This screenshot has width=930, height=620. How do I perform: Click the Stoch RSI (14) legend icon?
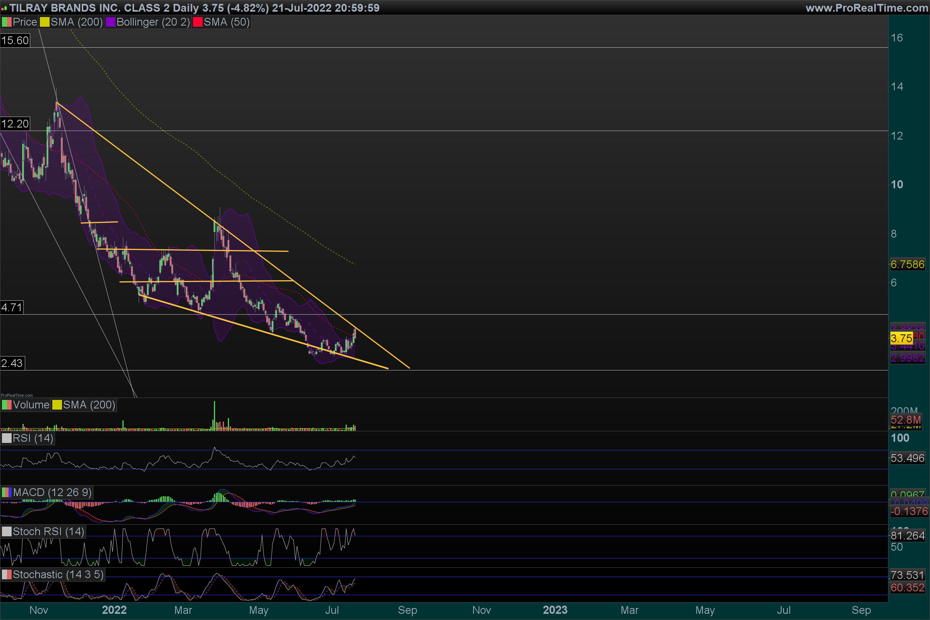[x=7, y=531]
